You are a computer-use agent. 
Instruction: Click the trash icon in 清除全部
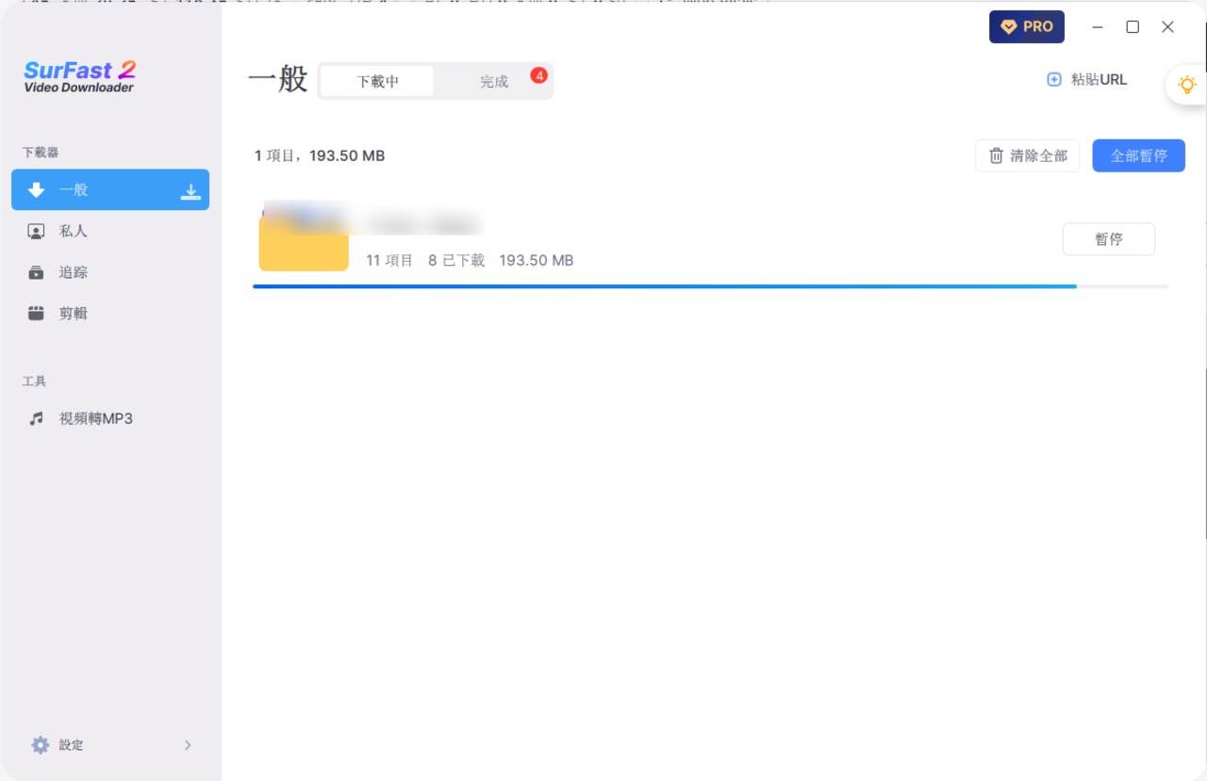coord(996,155)
